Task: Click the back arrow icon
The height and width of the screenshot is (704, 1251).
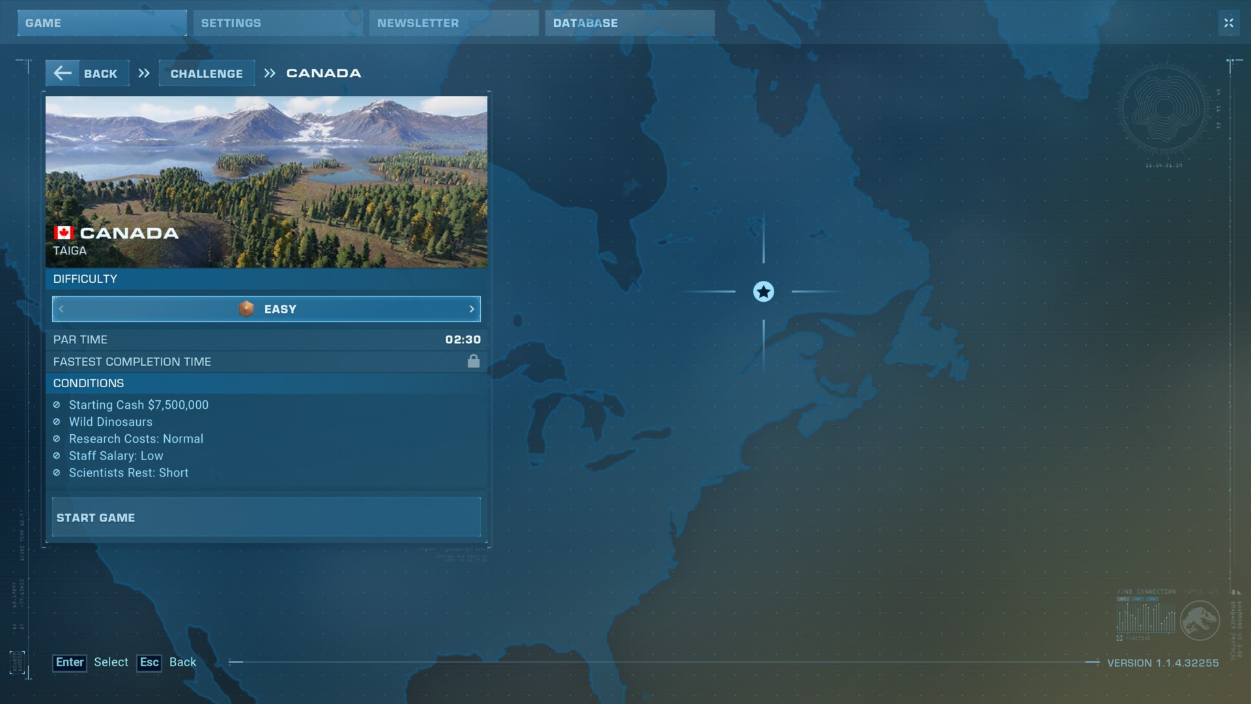Action: 63,73
